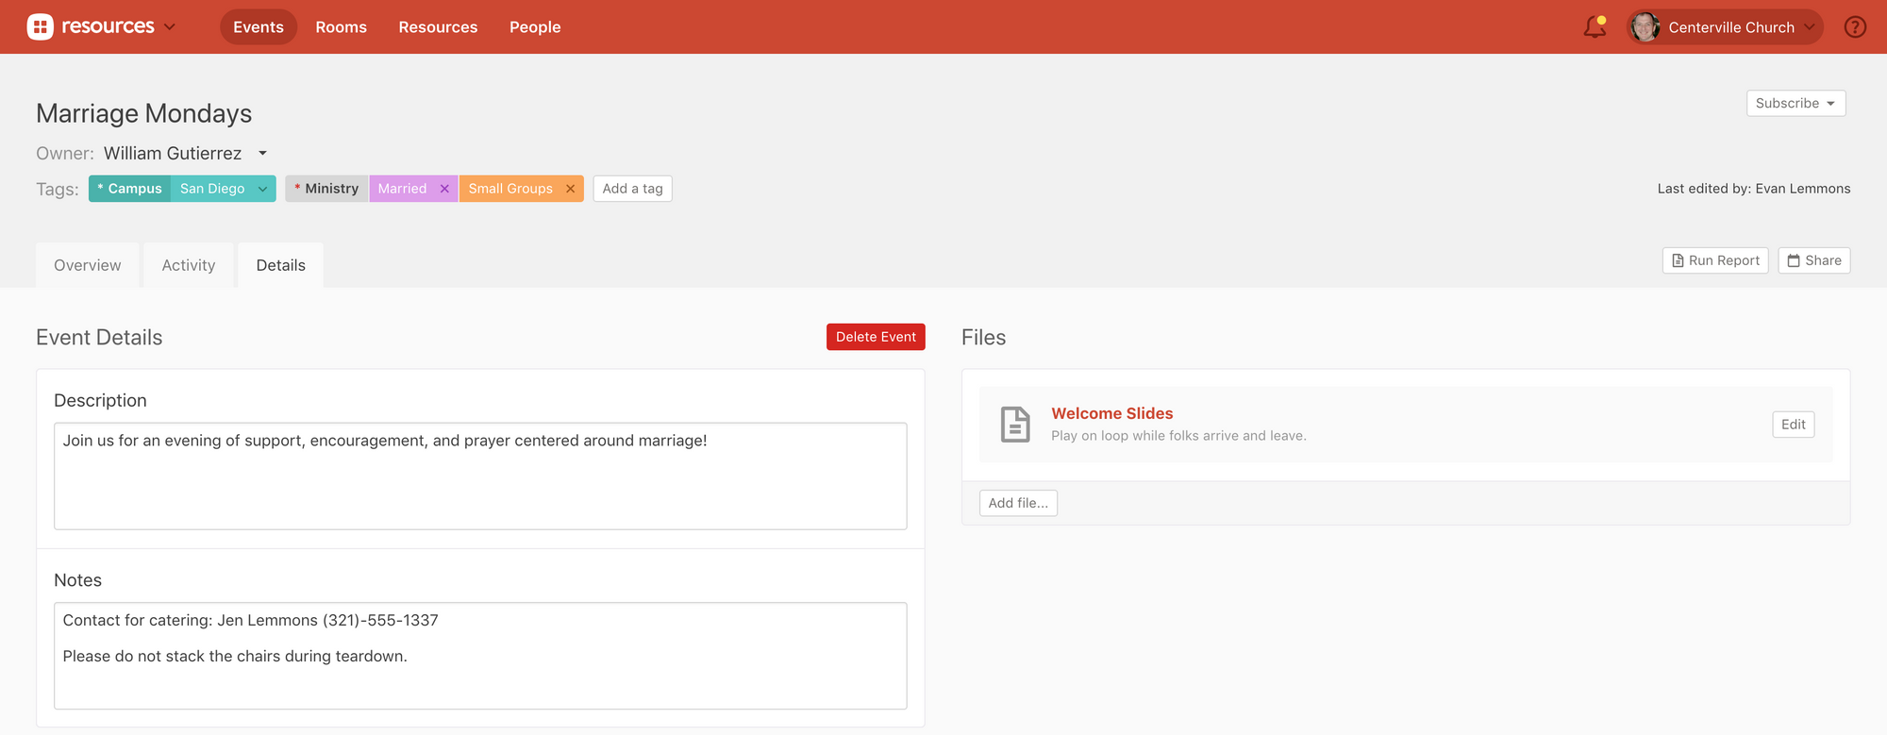Image resolution: width=1887 pixels, height=735 pixels.
Task: Open the Rooms menu item
Action: 341,27
